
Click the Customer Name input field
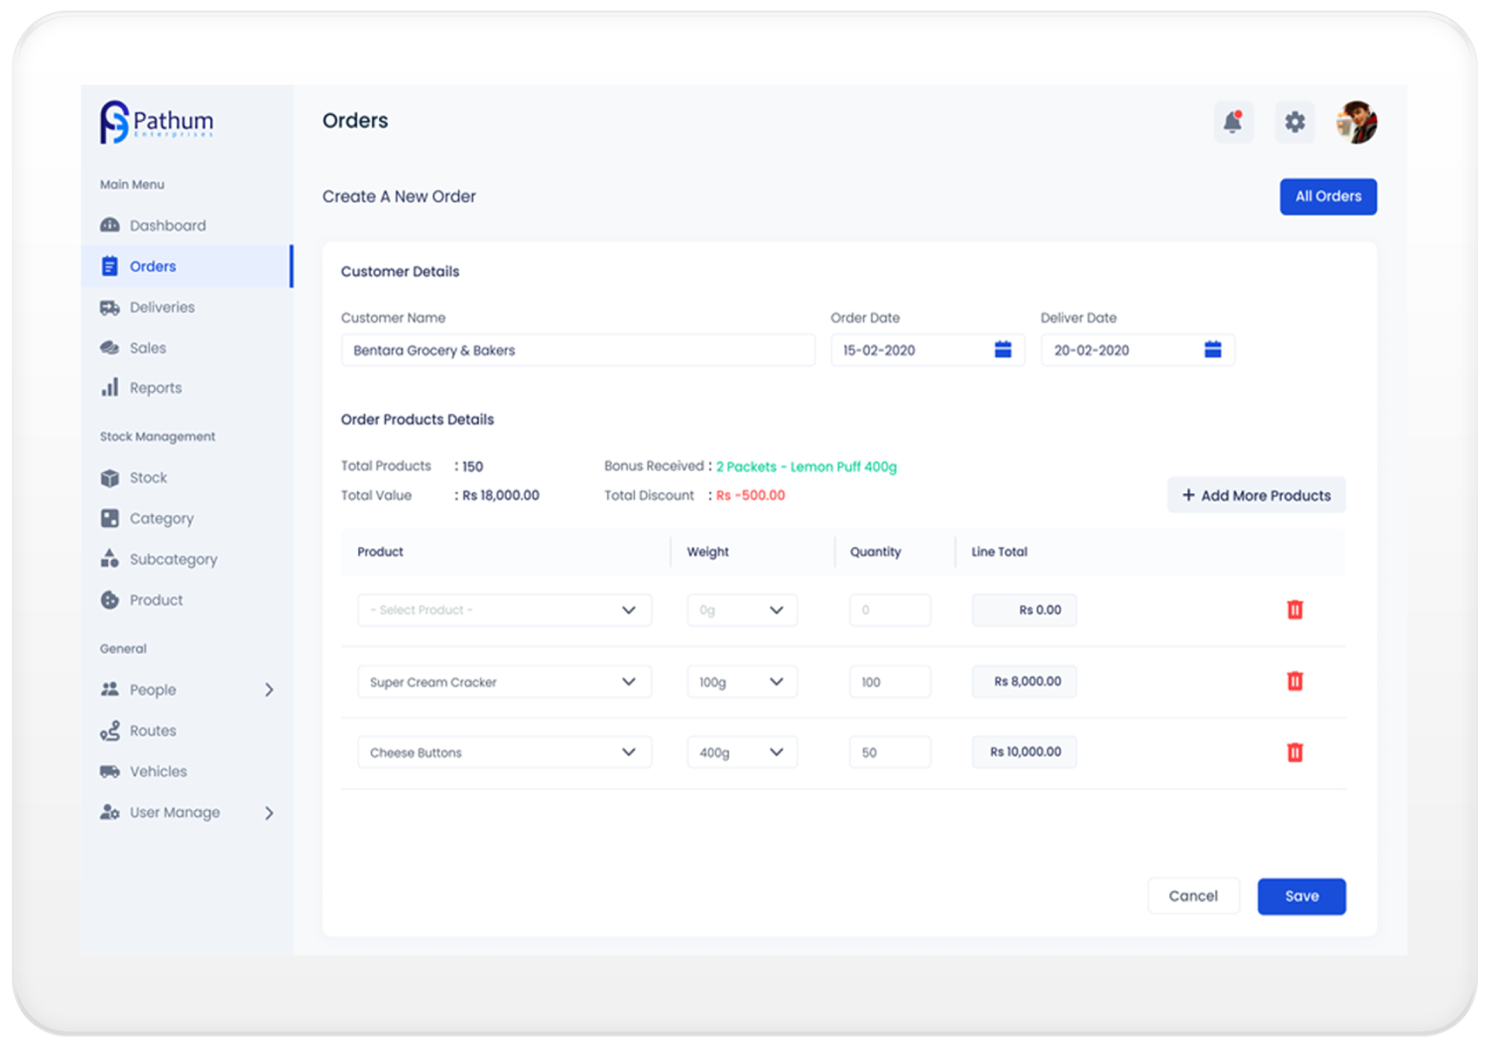point(577,349)
